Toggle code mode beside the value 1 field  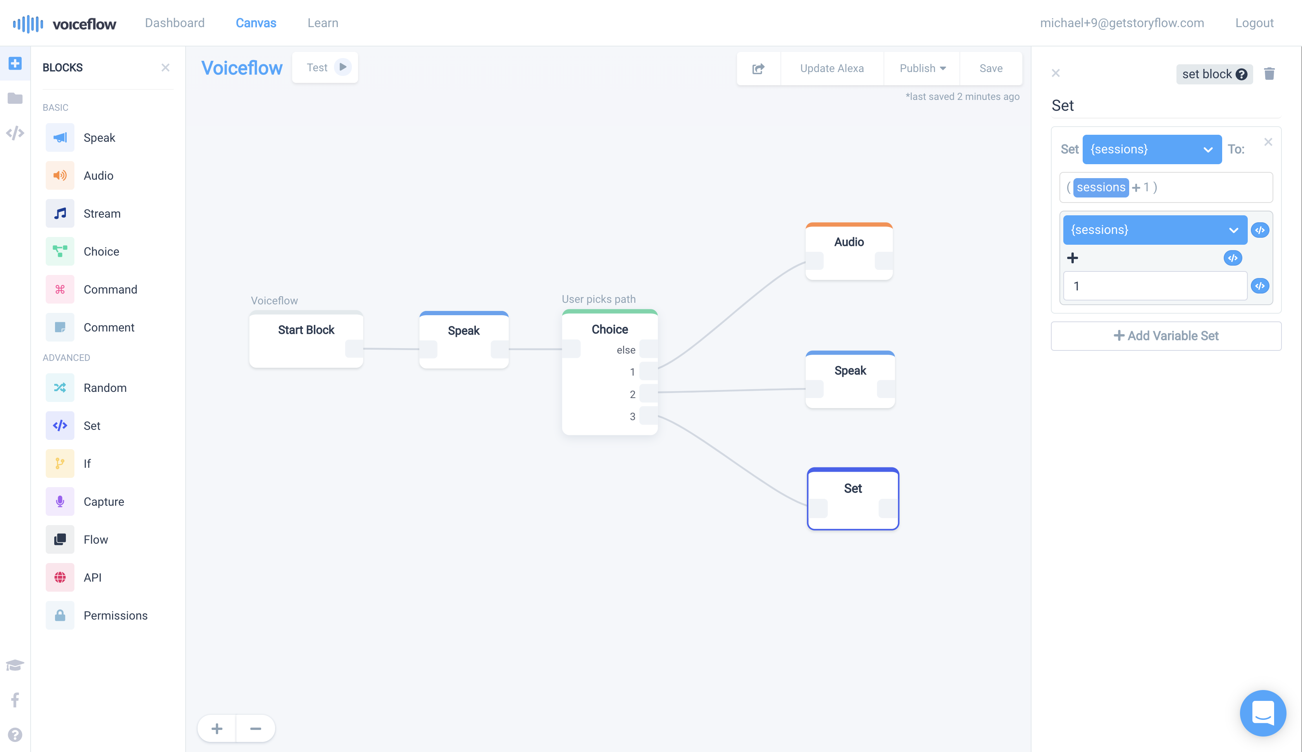(x=1260, y=286)
